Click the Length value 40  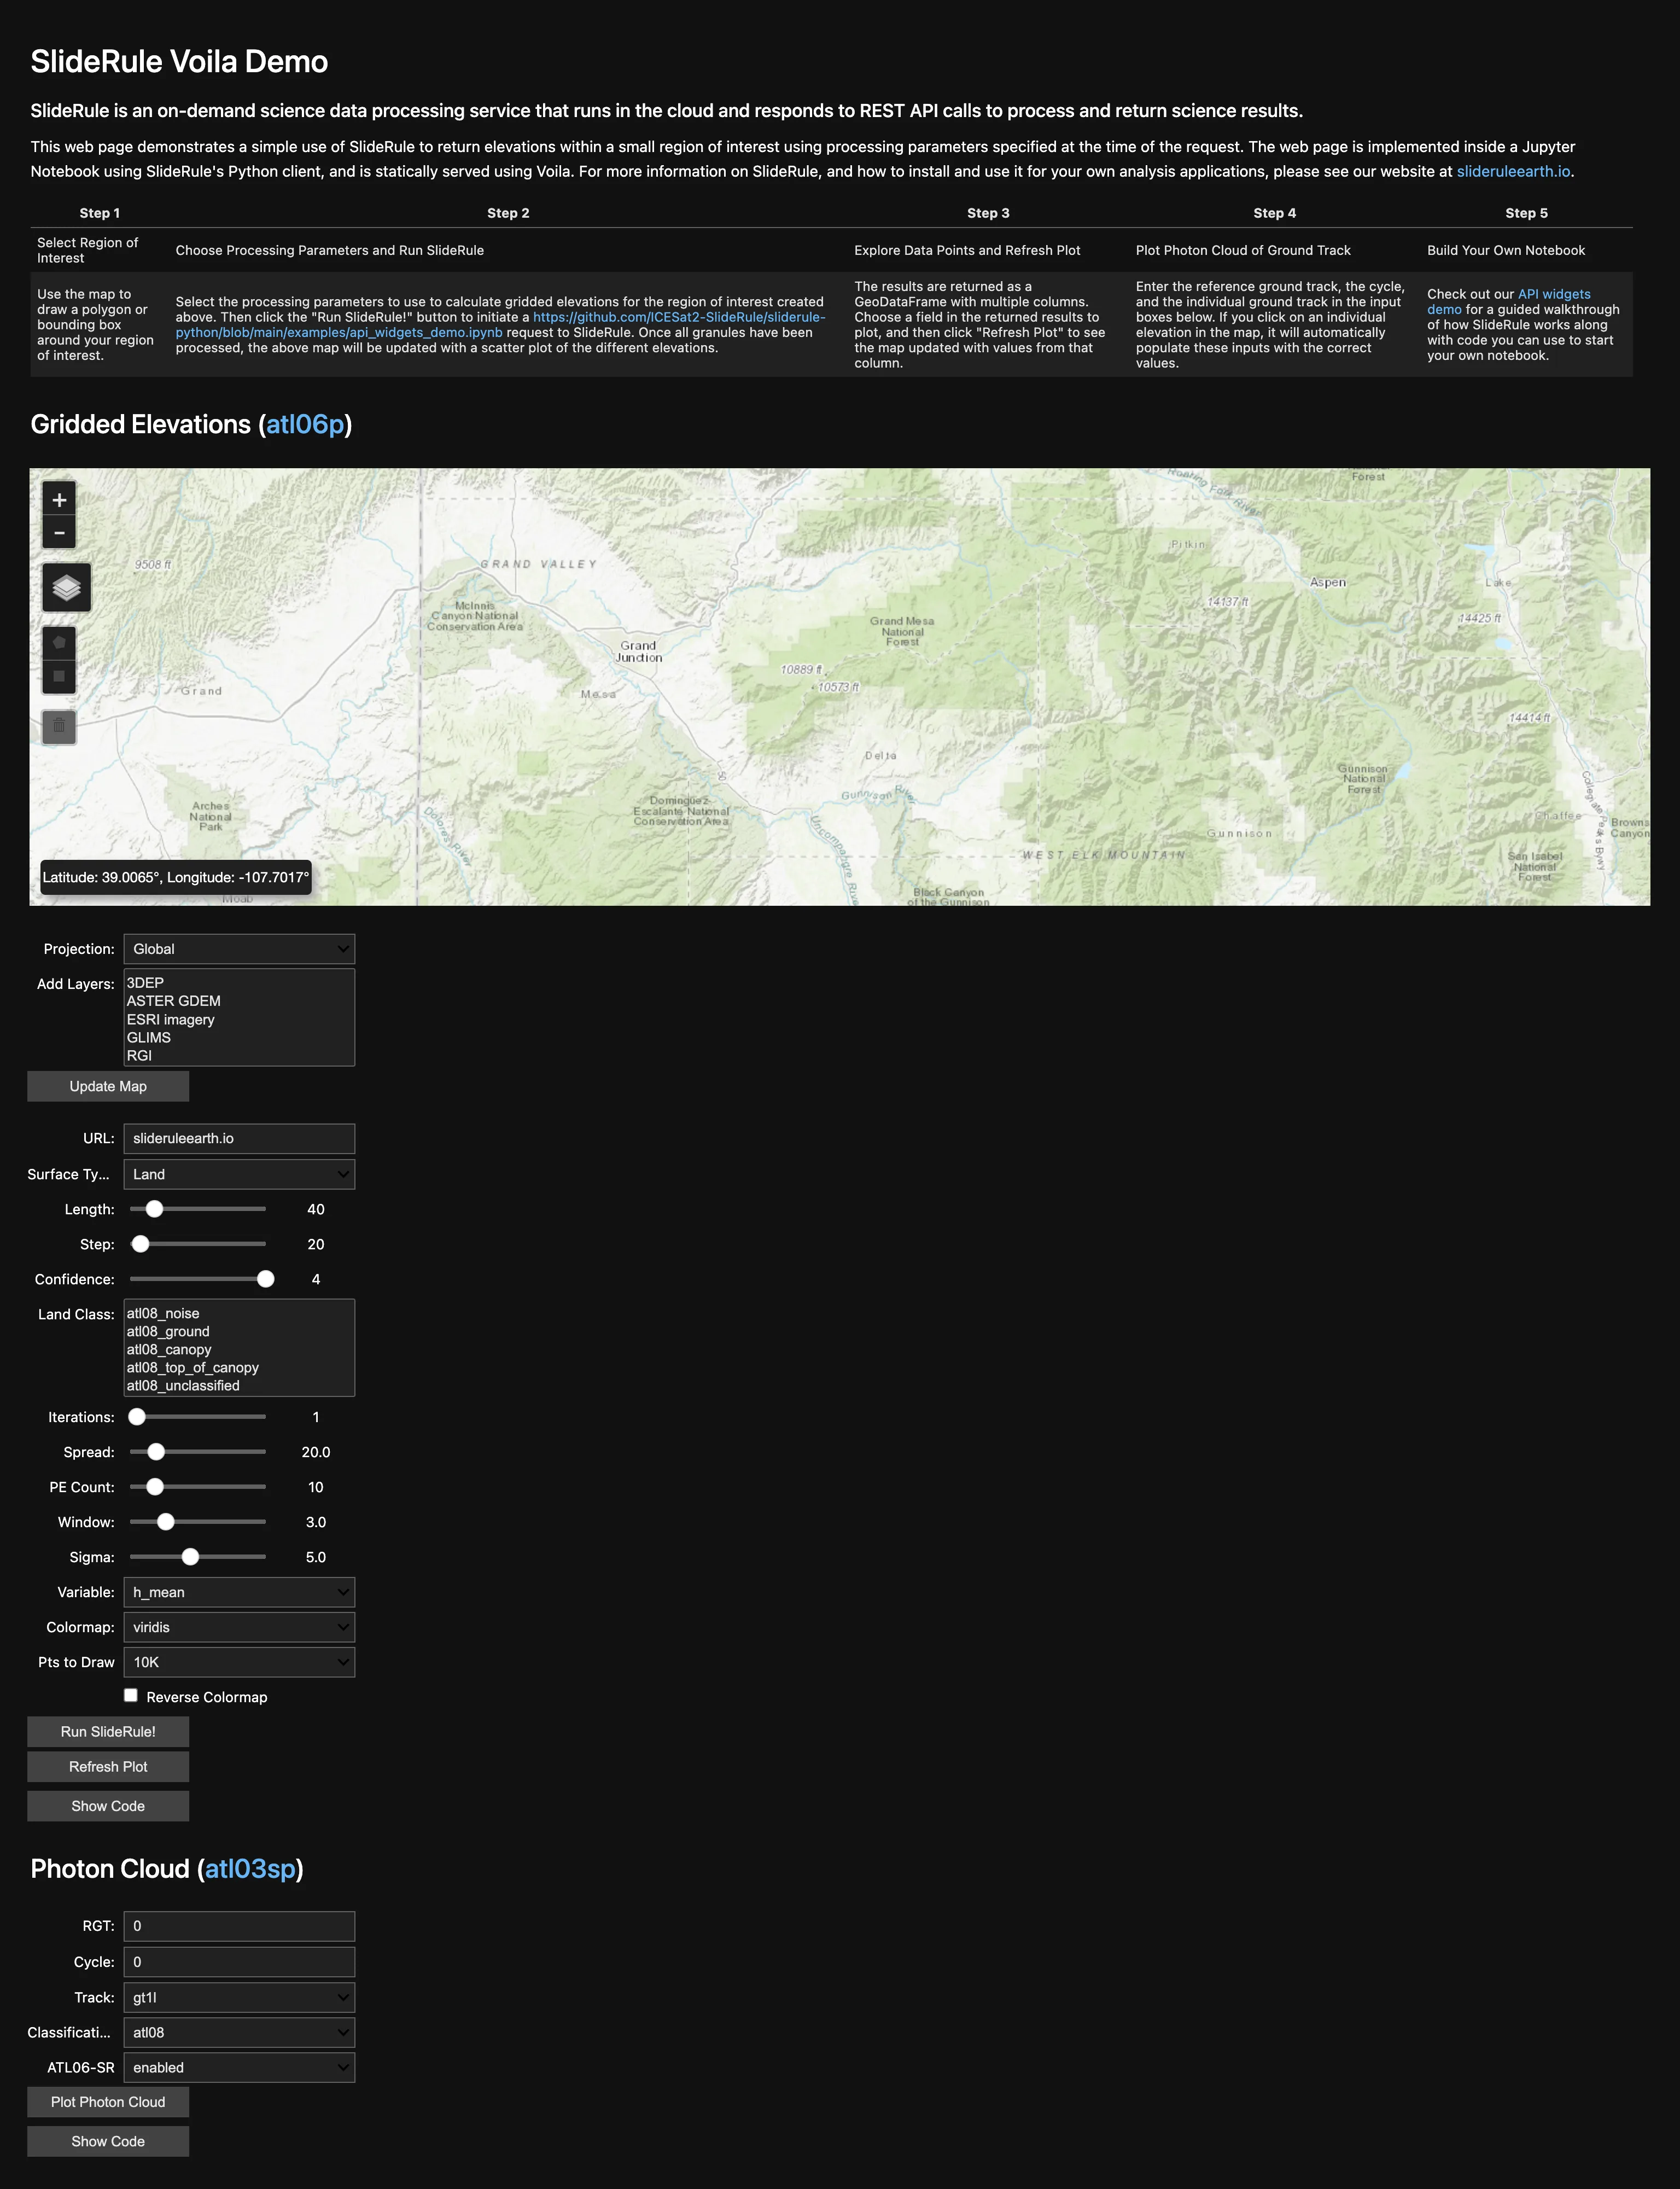tap(316, 1209)
